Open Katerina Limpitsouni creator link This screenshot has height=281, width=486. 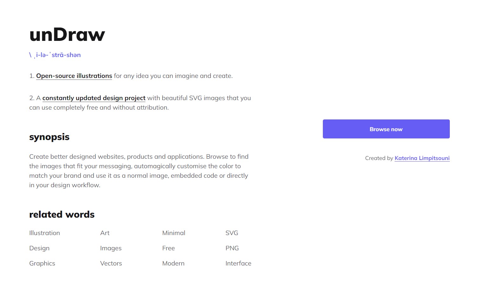422,158
